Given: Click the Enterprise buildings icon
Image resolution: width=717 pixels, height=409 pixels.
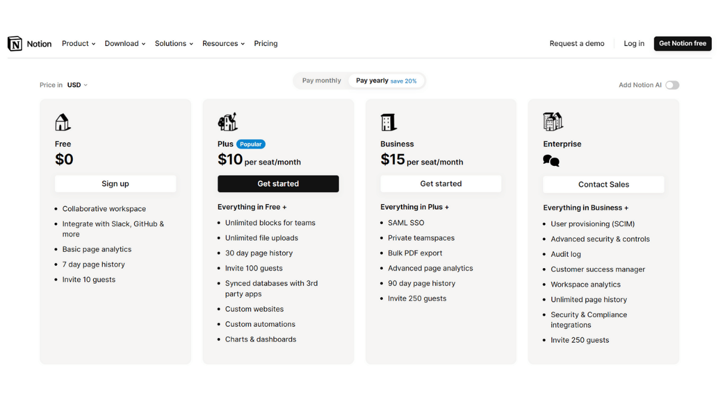Looking at the screenshot, I should [551, 121].
